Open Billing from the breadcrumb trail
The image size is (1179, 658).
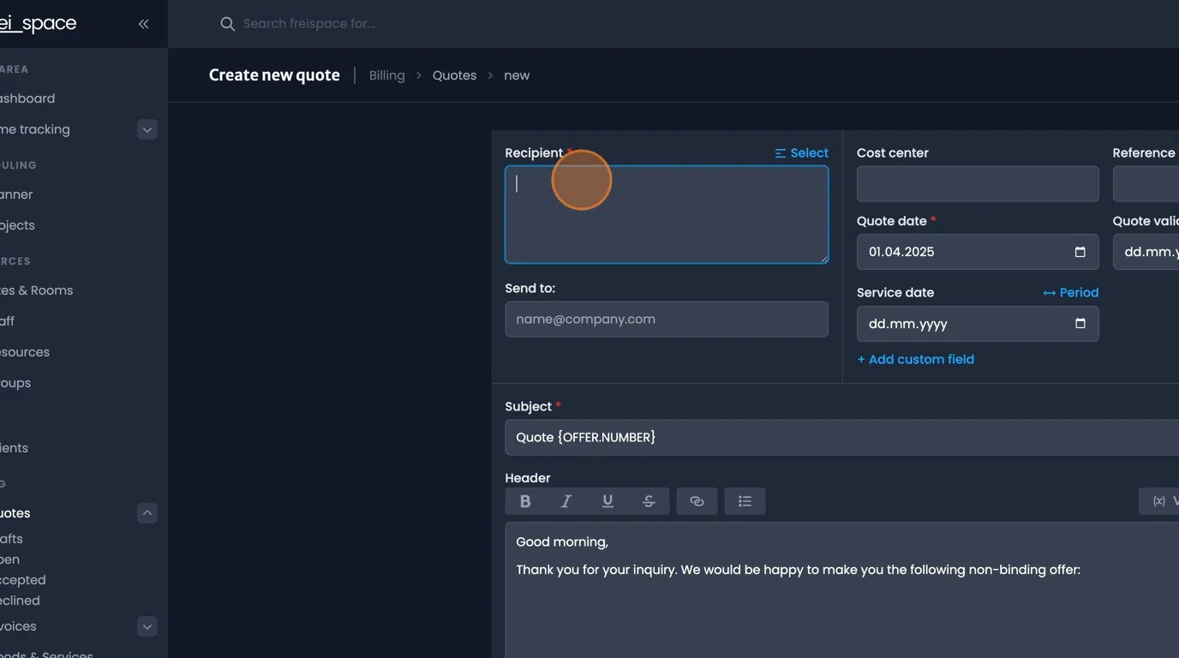386,75
